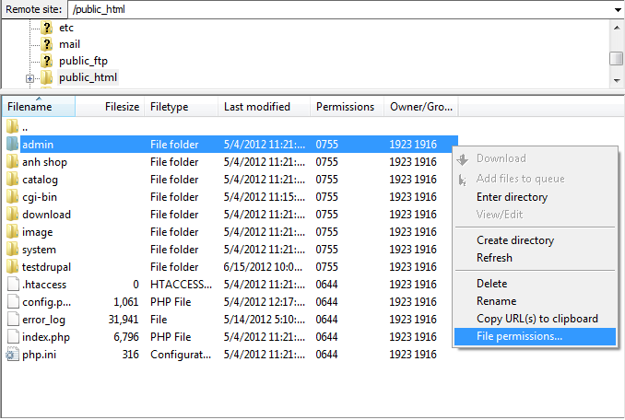The height and width of the screenshot is (420, 625).
Task: Click the cgi-bin folder icon
Action: coord(12,196)
